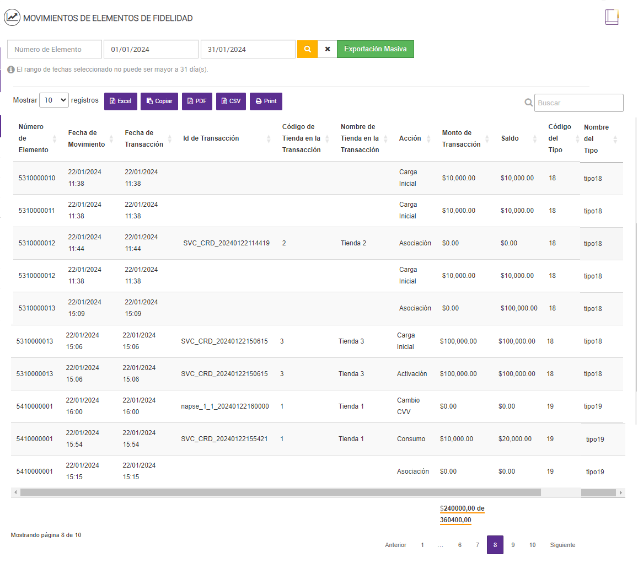Click the info icon next to date range warning
Image resolution: width=638 pixels, height=568 pixels.
pyautogui.click(x=11, y=70)
